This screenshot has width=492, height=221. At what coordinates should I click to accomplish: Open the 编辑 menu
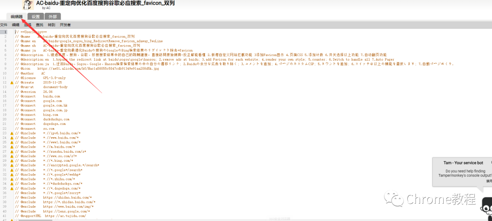[x=15, y=25]
